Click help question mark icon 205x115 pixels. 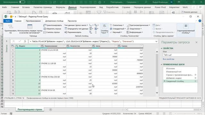(x=200, y=21)
